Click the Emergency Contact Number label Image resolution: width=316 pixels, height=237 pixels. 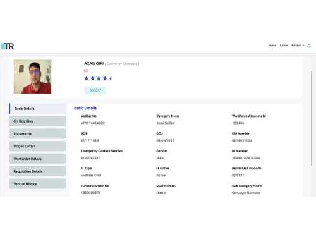click(102, 151)
